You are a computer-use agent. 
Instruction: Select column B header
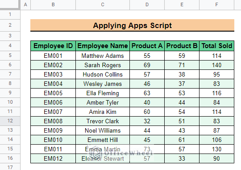[53, 5]
